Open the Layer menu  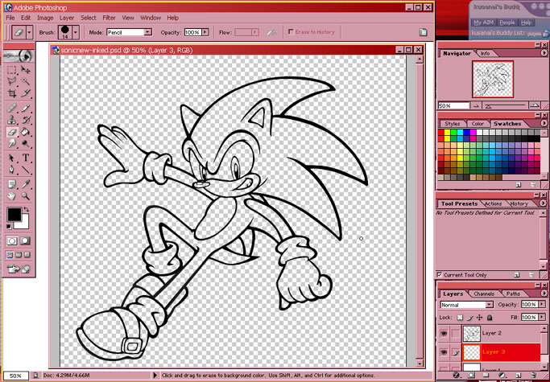coord(67,18)
